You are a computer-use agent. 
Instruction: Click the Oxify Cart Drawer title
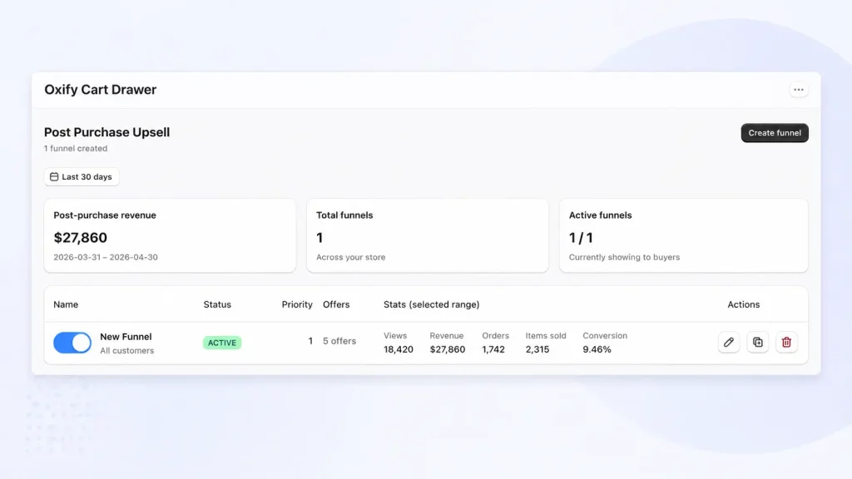click(101, 90)
